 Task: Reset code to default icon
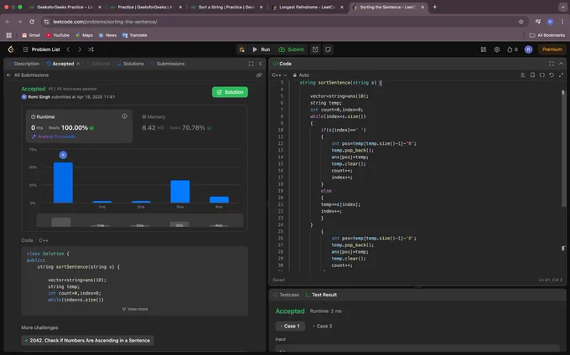[x=552, y=75]
